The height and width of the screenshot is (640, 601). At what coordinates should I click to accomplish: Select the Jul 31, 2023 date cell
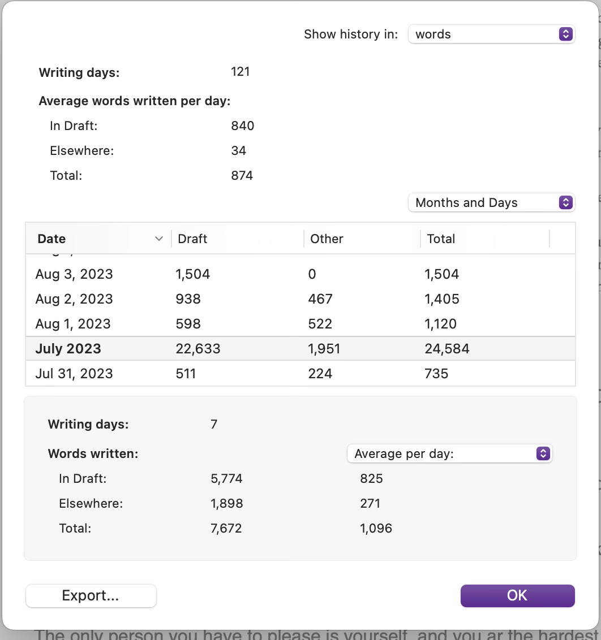click(74, 374)
